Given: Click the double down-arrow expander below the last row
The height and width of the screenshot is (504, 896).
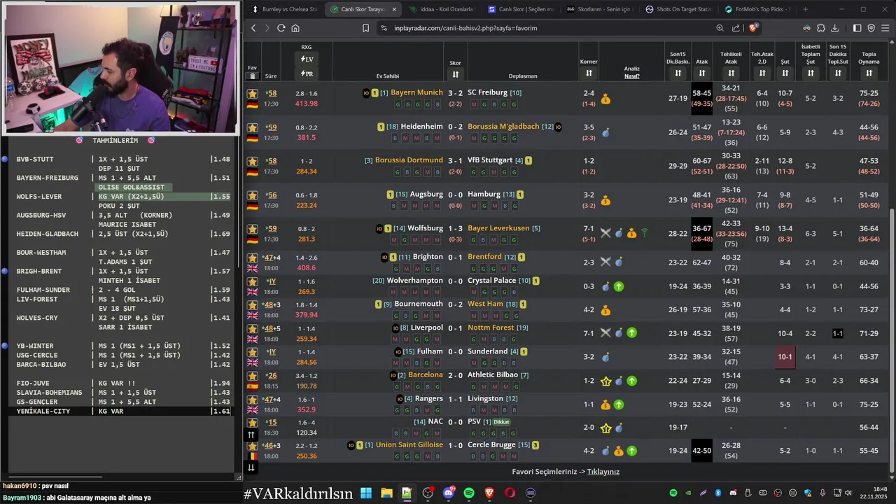Looking at the screenshot, I should click(251, 468).
